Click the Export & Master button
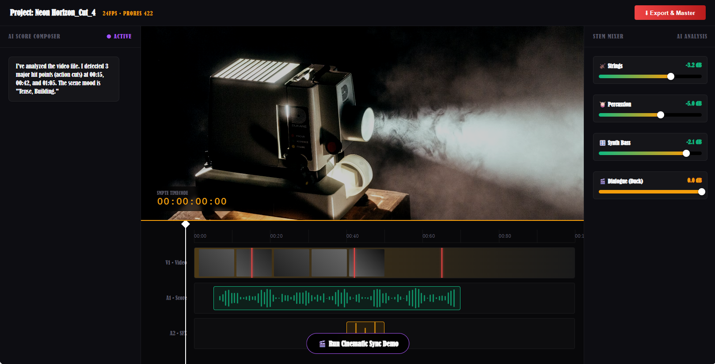 pos(670,13)
